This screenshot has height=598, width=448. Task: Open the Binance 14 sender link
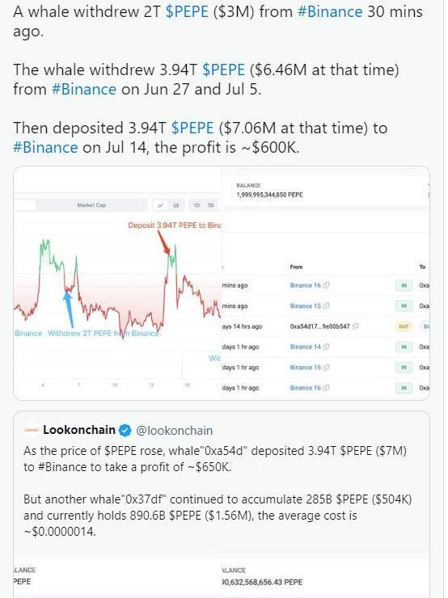[x=306, y=347]
